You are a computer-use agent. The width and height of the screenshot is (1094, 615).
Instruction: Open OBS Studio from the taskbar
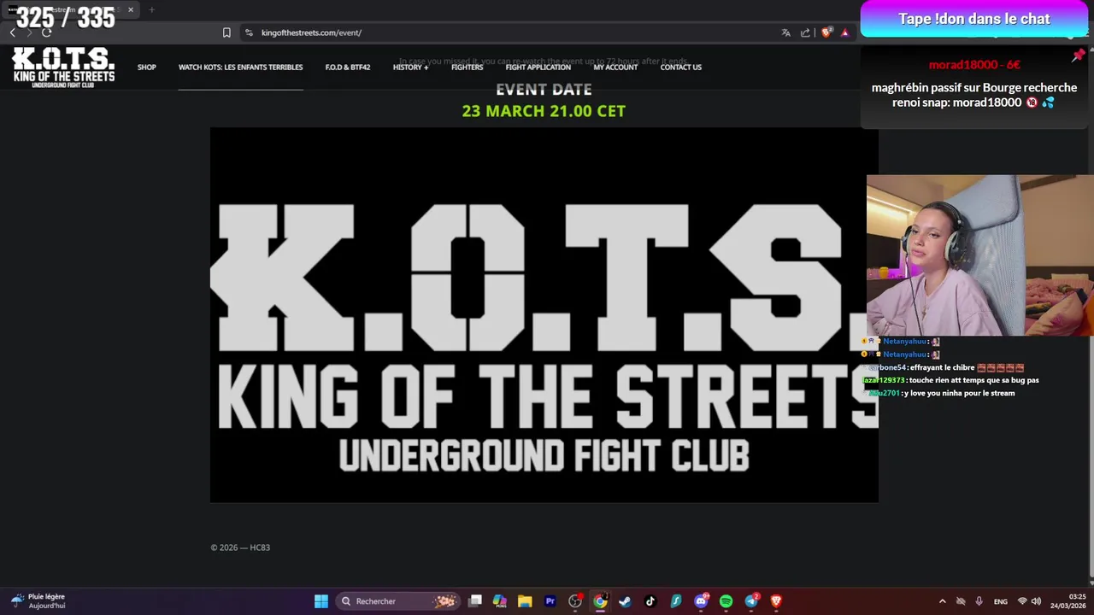click(575, 601)
